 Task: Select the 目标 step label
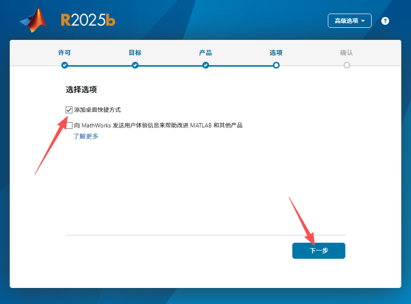coord(135,53)
